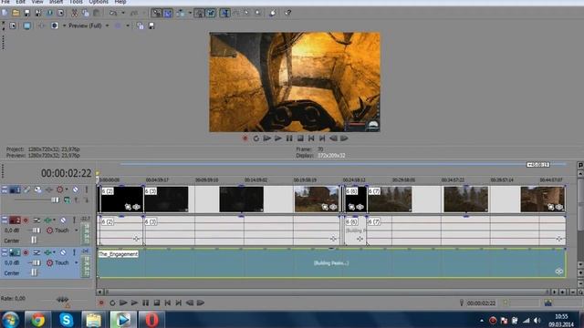Image resolution: width=584 pixels, height=328 pixels.
Task: Click Save Snapshot to File icon
Action: pos(151,26)
